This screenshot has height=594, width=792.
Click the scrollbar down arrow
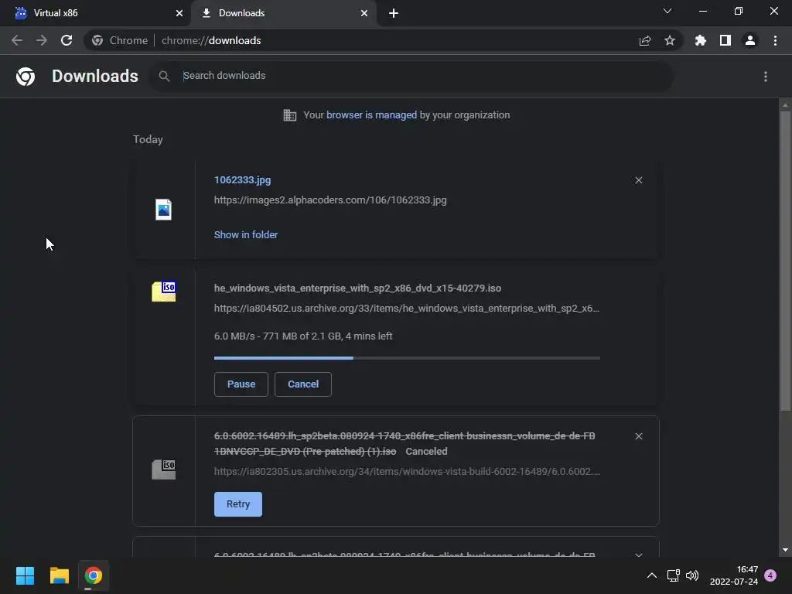tap(785, 550)
